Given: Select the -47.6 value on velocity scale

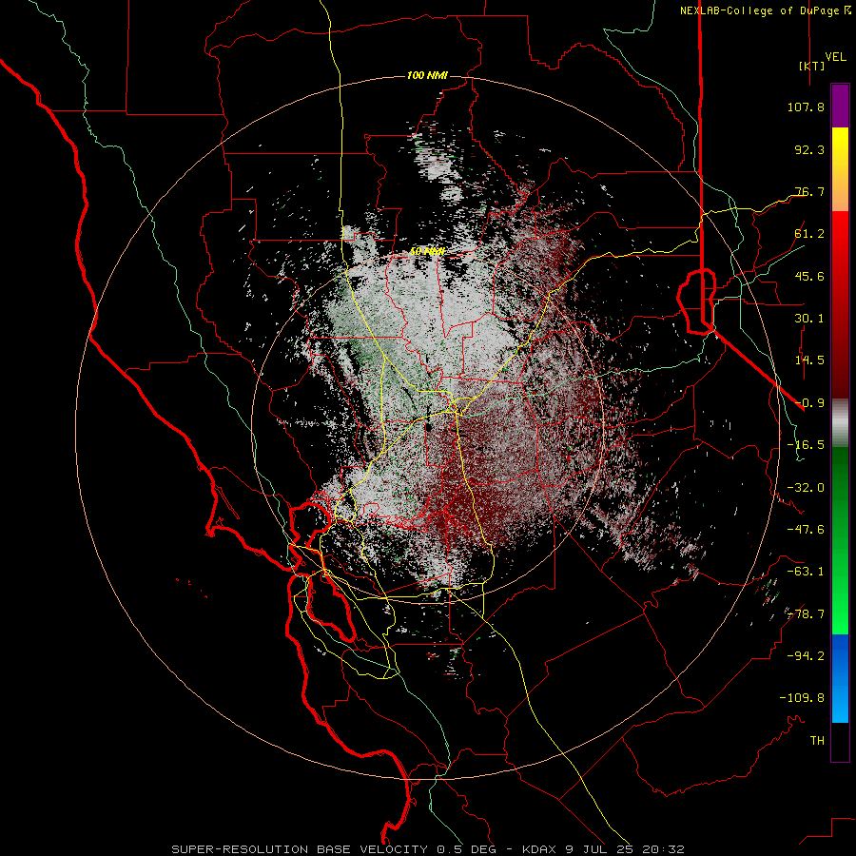Looking at the screenshot, I should tap(806, 530).
